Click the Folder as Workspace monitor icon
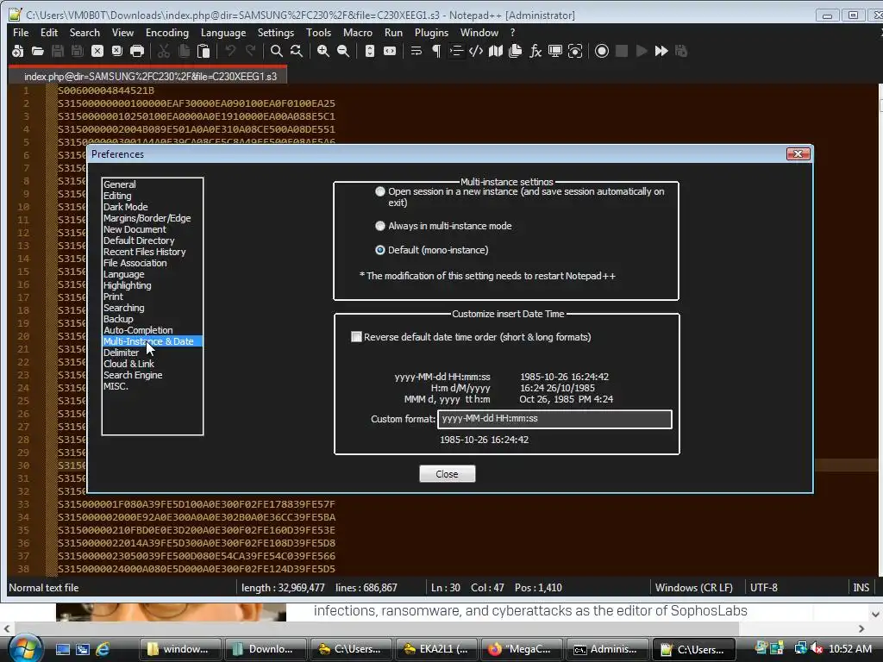The height and width of the screenshot is (662, 883). [555, 51]
